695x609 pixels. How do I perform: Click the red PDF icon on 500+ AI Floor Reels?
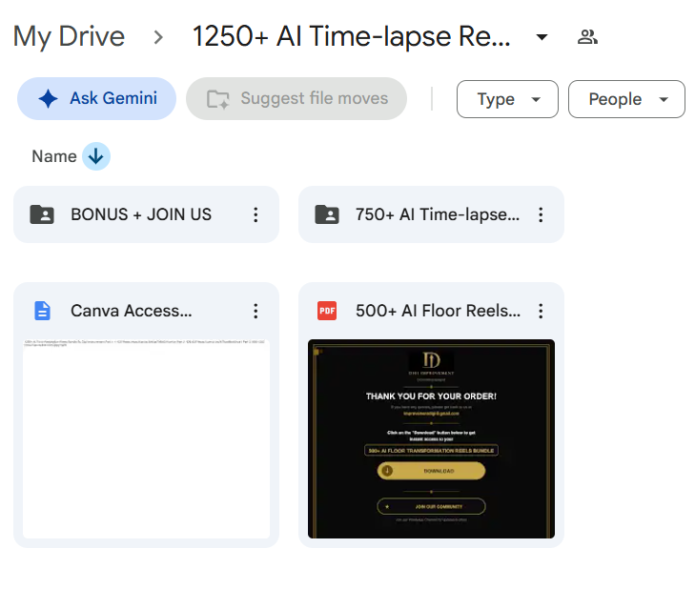(x=327, y=311)
